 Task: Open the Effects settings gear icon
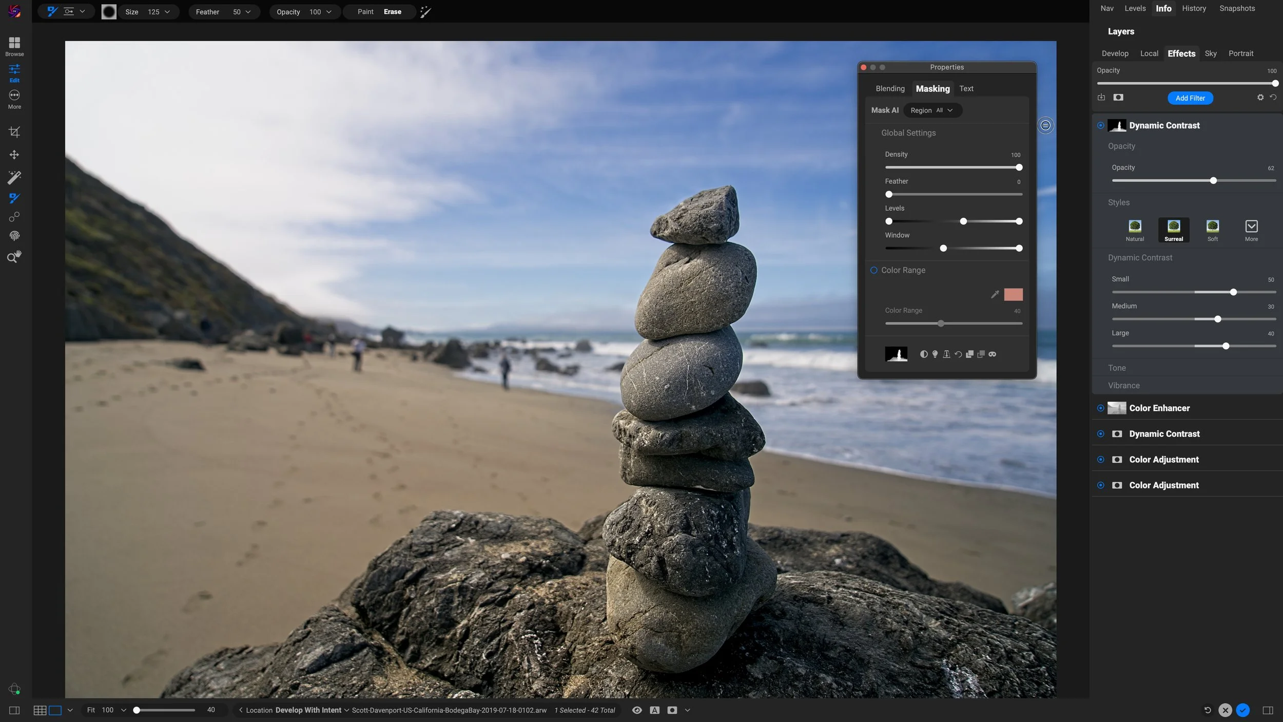point(1260,98)
